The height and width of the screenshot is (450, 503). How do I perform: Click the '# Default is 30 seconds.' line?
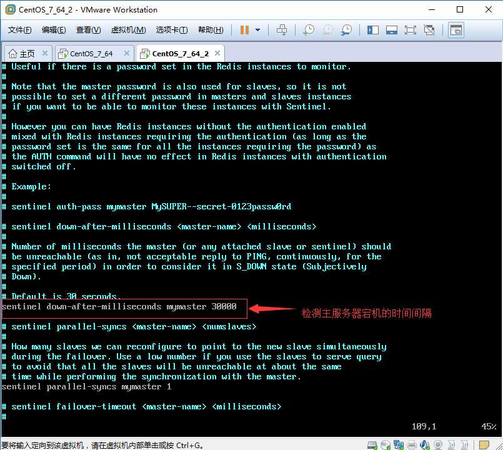(x=61, y=296)
